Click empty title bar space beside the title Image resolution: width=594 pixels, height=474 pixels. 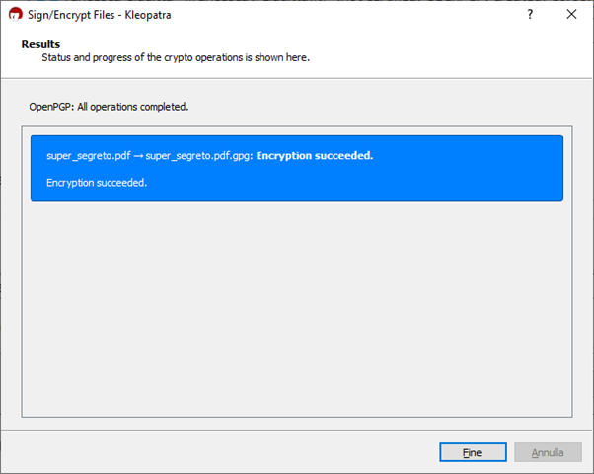coord(345,14)
